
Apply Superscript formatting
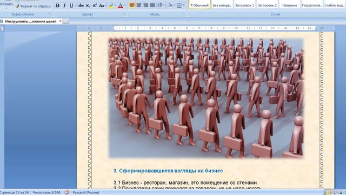tap(95, 5)
